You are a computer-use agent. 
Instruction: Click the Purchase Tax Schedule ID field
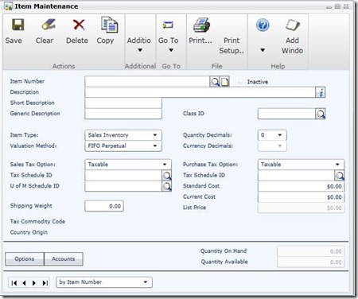(296, 176)
